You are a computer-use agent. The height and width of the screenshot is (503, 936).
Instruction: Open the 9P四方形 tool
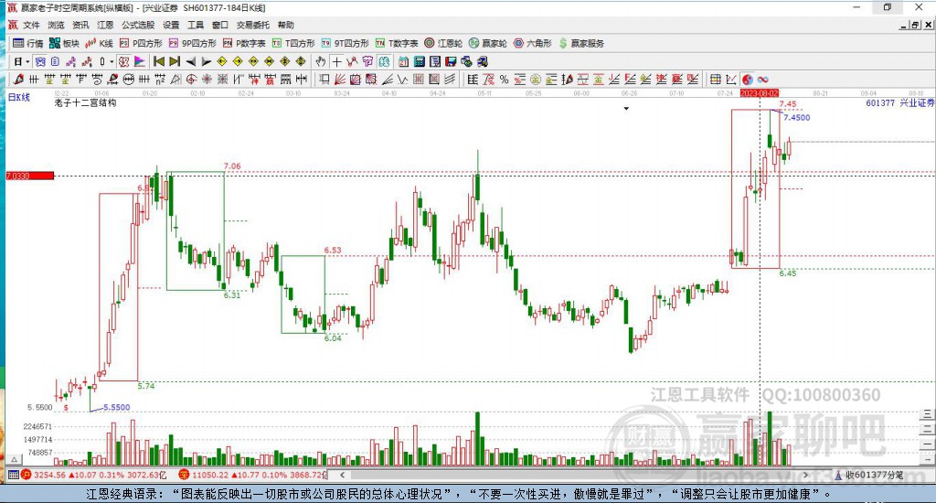pyautogui.click(x=193, y=43)
